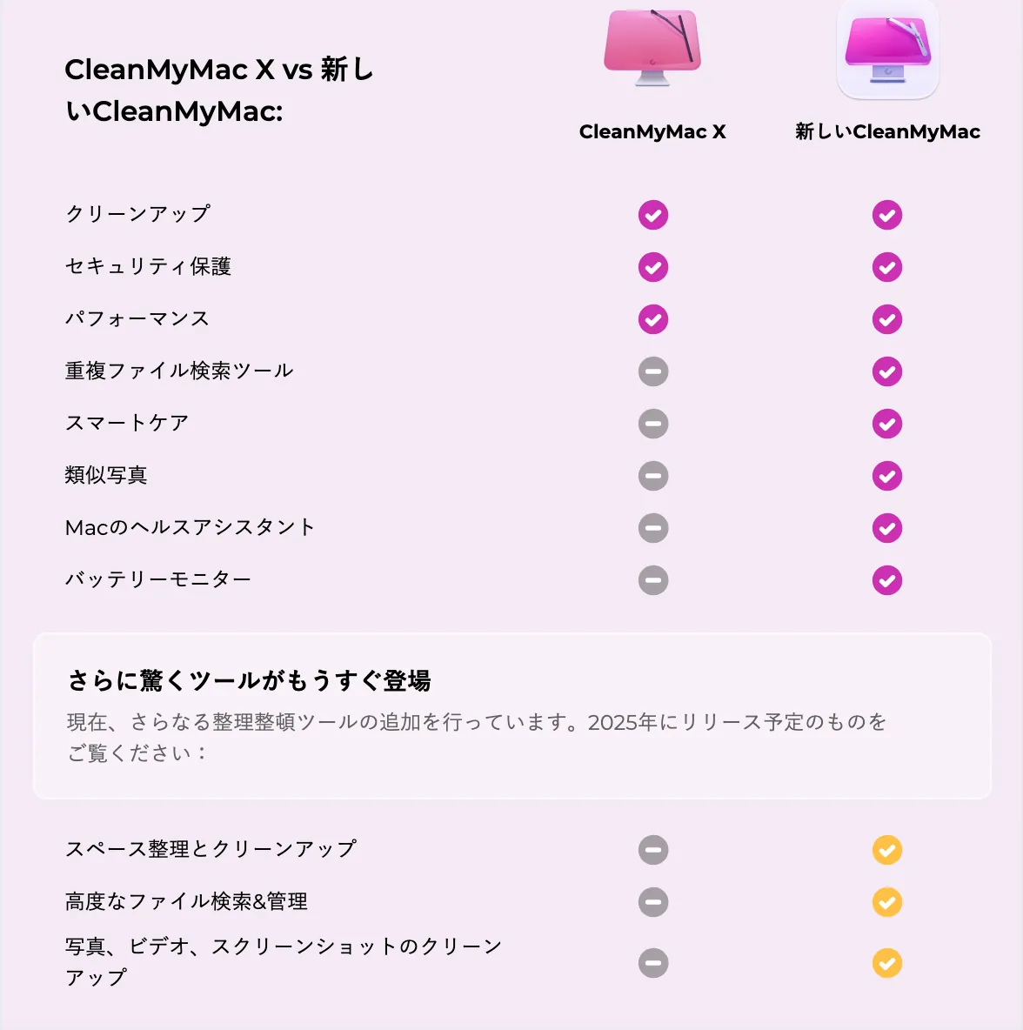Click the minus icon for 写真、ビデオ、スクリーンショット row
This screenshot has width=1023, height=1030.
(x=653, y=963)
